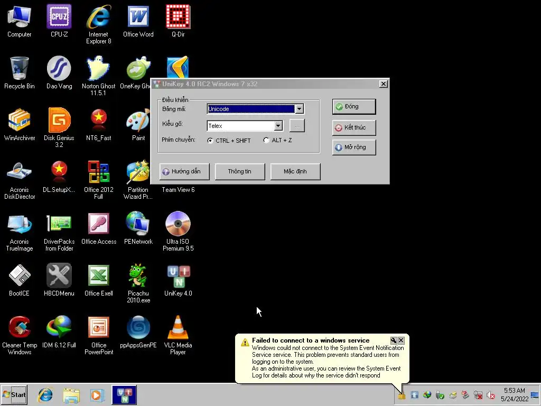Click the ellipsis button beside Kiểu gõ

(x=297, y=126)
